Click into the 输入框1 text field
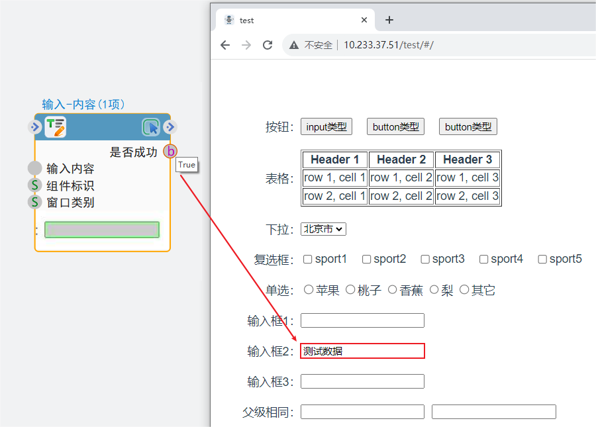The width and height of the screenshot is (596, 427). [362, 320]
